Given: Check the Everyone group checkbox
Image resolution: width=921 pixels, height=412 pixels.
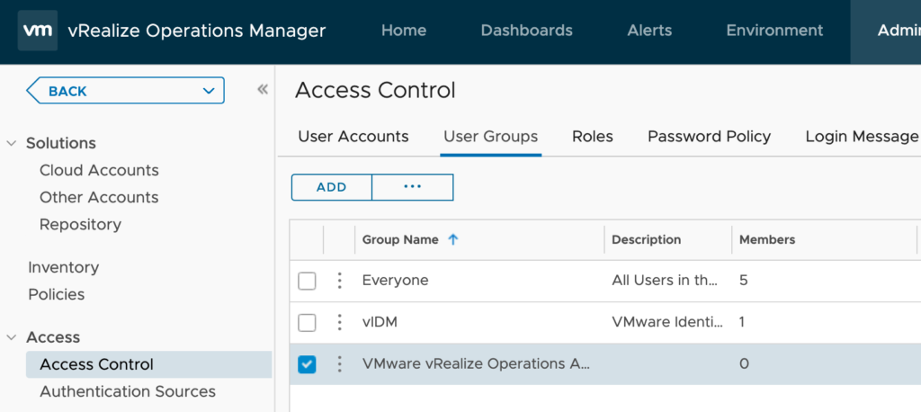Looking at the screenshot, I should pyautogui.click(x=307, y=281).
